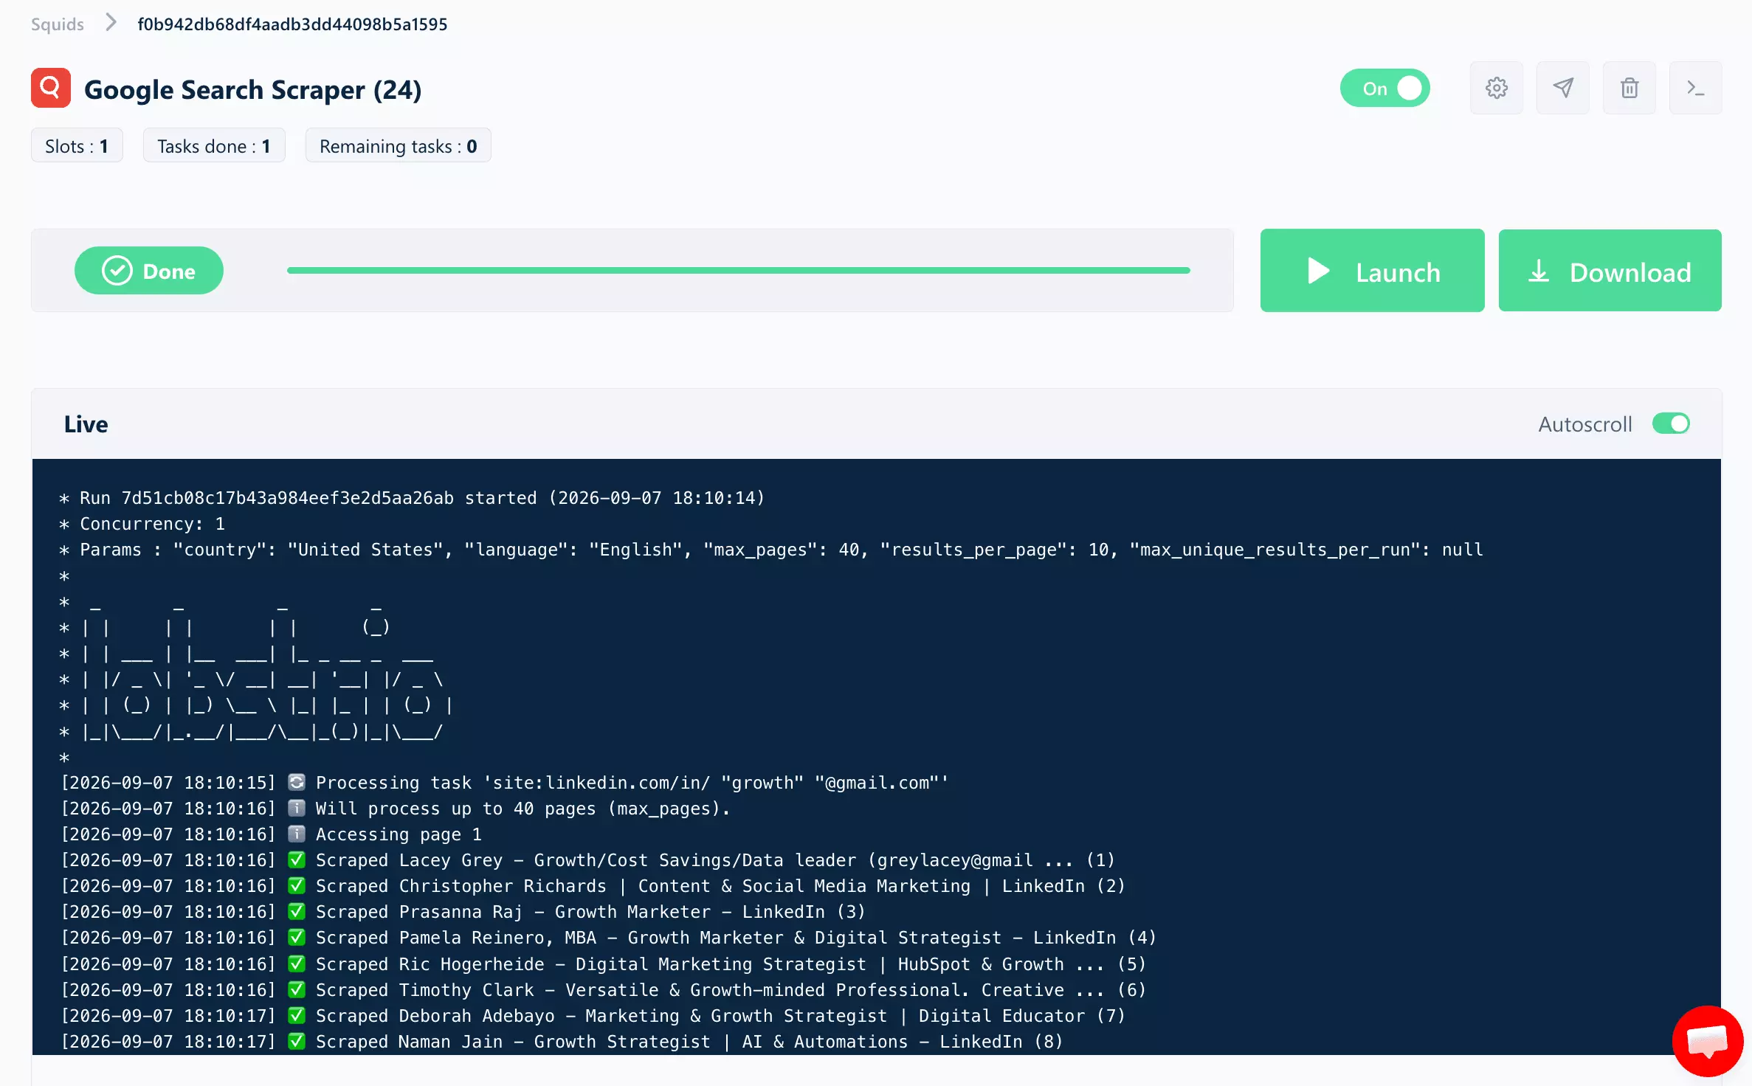Click the Slots : 1 badge

[77, 146]
